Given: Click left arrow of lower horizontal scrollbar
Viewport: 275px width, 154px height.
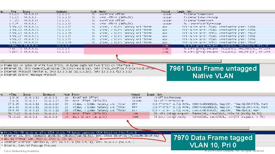Looking at the screenshot, I should pyautogui.click(x=2, y=128).
